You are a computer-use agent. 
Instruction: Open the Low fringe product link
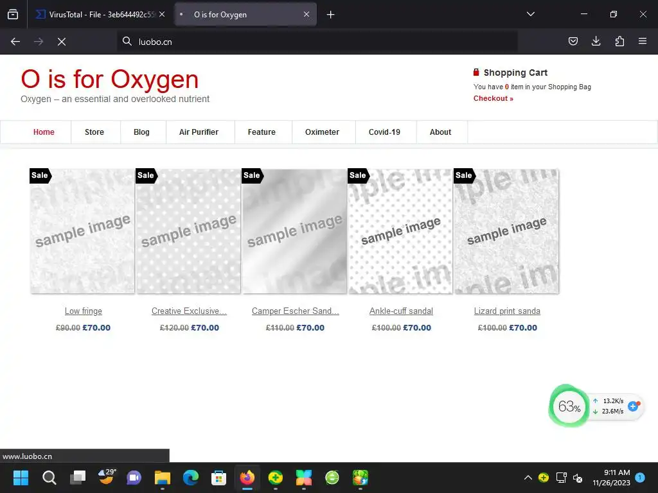(x=84, y=311)
